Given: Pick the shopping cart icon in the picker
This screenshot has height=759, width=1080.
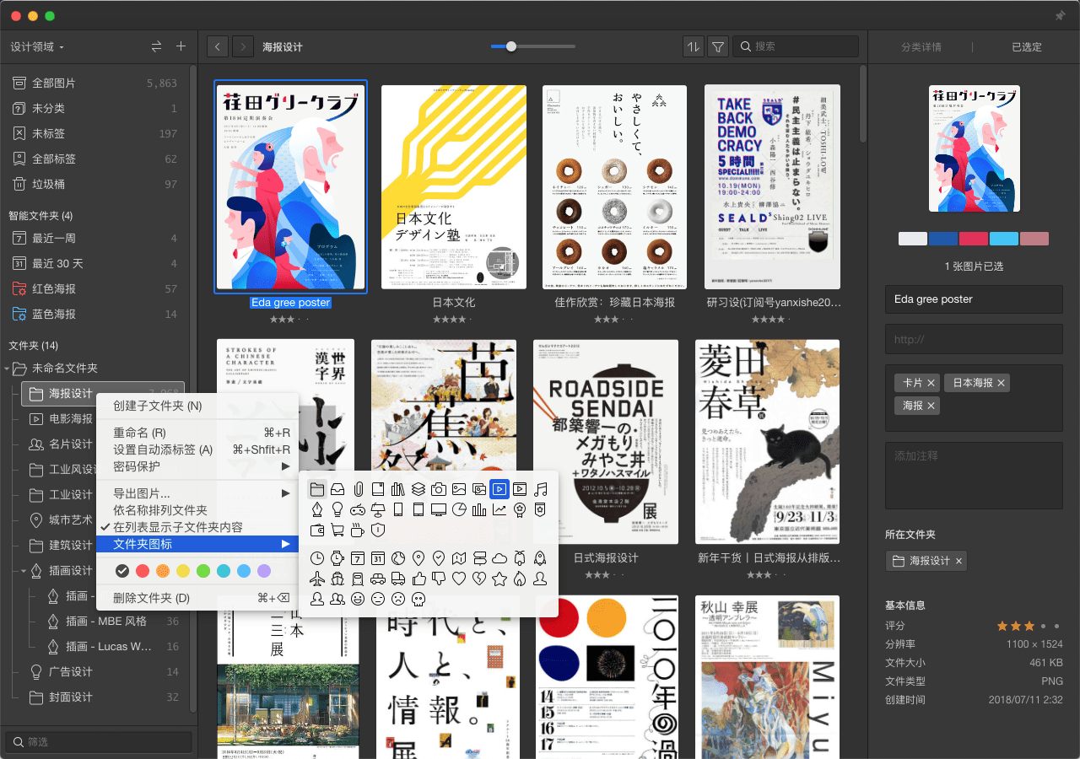Looking at the screenshot, I should pyautogui.click(x=337, y=530).
